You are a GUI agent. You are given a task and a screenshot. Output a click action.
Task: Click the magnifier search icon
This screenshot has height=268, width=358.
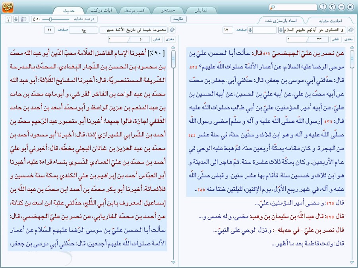272,7
